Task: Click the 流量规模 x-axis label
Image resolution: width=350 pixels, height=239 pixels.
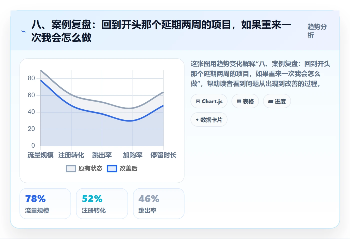Action: click(40, 155)
